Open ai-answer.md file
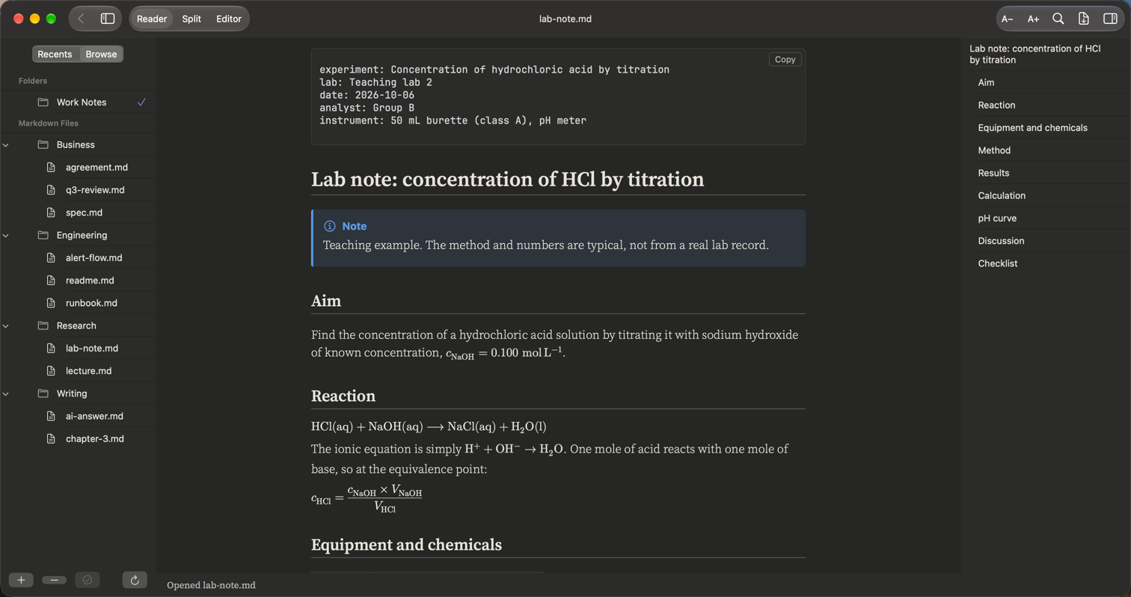1131x597 pixels. [94, 416]
